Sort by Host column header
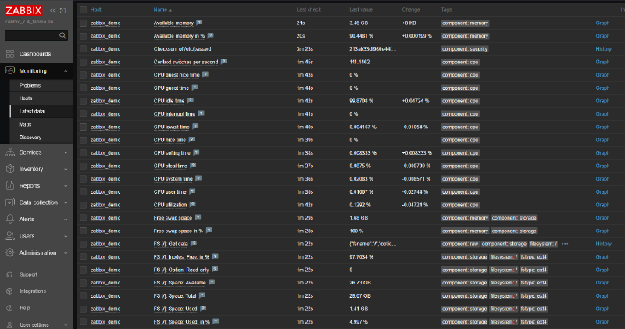 pos(95,9)
